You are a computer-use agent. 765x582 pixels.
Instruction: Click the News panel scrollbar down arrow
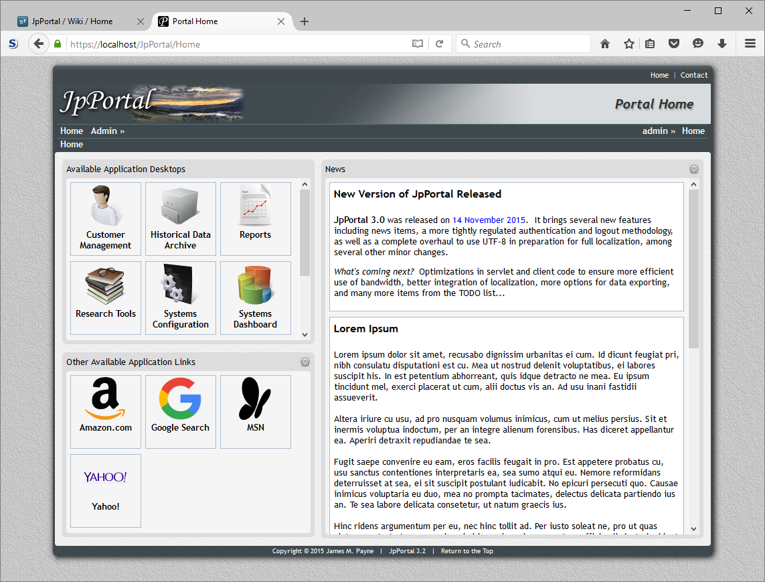tap(693, 528)
